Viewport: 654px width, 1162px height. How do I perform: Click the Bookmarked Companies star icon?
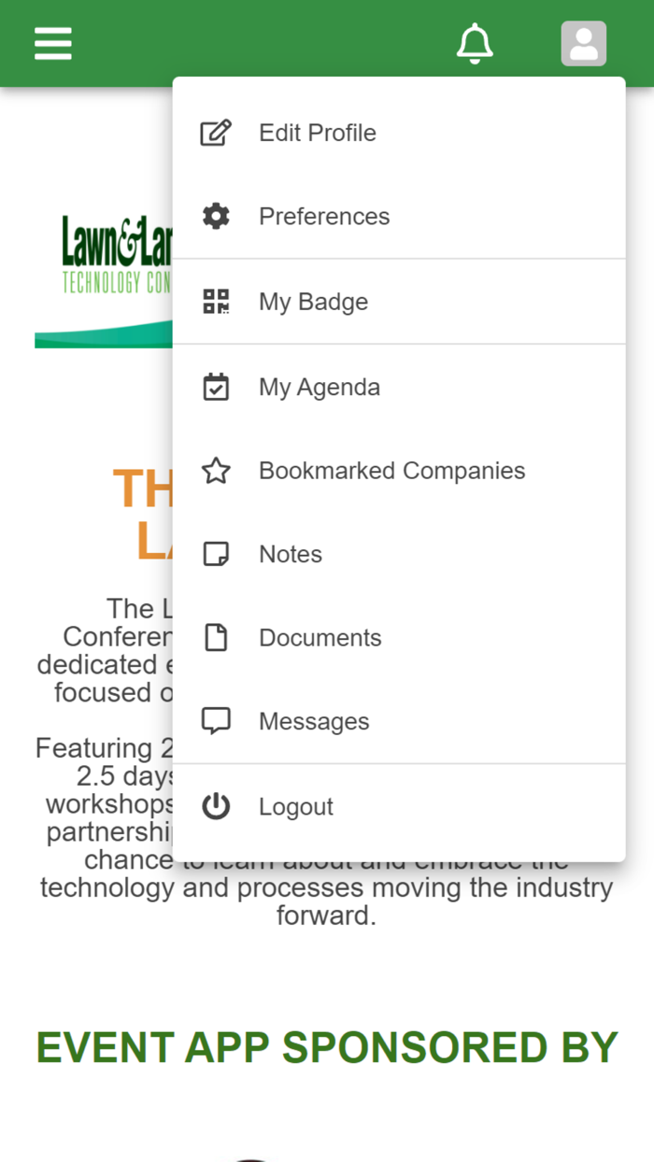[216, 471]
